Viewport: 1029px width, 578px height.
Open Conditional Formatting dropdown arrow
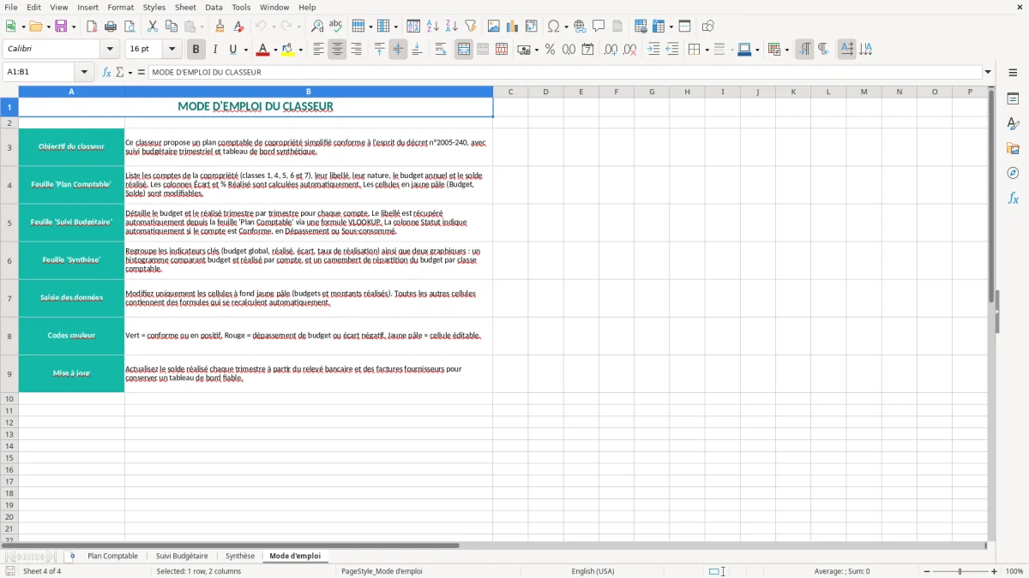pyautogui.click(x=786, y=50)
